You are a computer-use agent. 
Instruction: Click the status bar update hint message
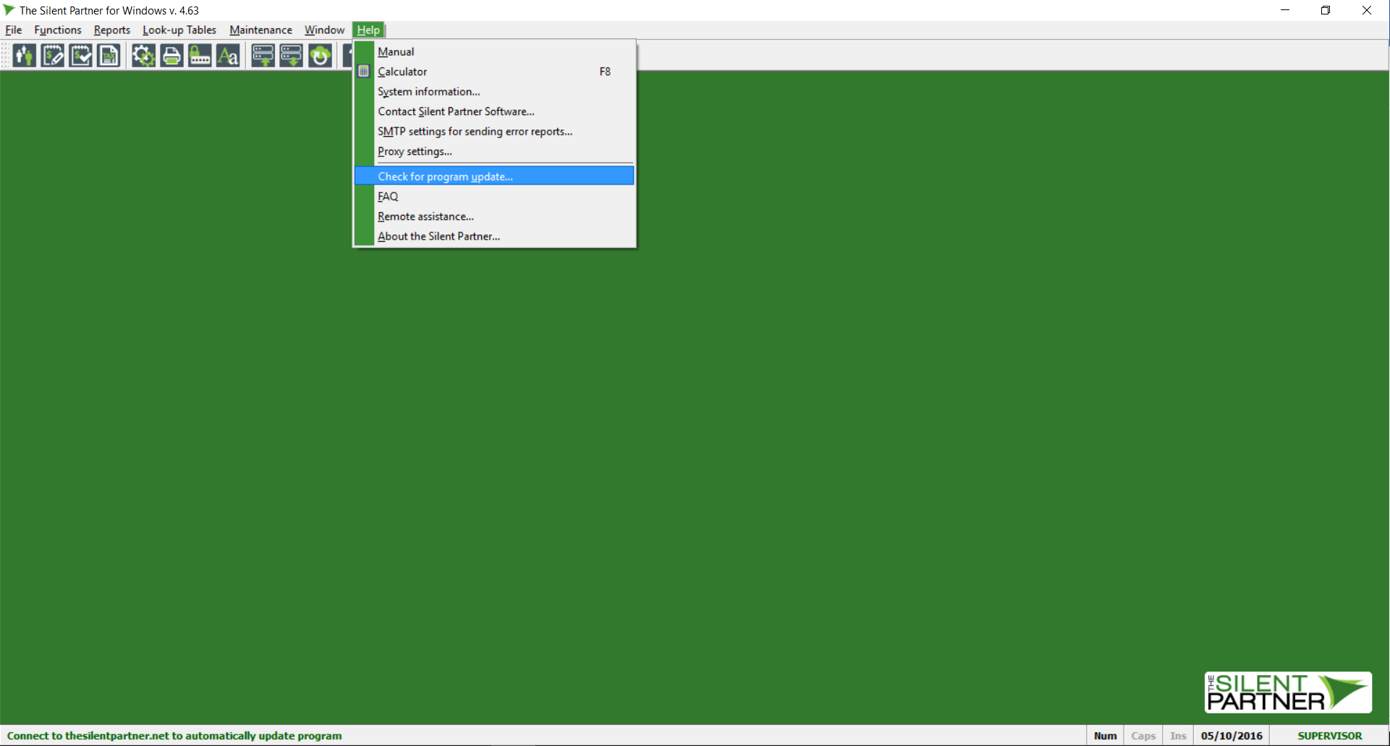click(x=174, y=736)
